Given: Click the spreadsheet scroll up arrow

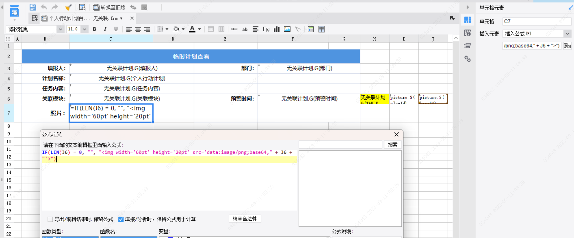Looking at the screenshot, I should click(456, 38).
